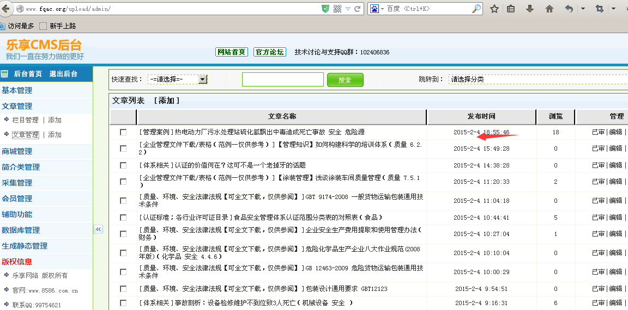
Task: Expand the 辅助功能 menu section
Action: coord(17,214)
